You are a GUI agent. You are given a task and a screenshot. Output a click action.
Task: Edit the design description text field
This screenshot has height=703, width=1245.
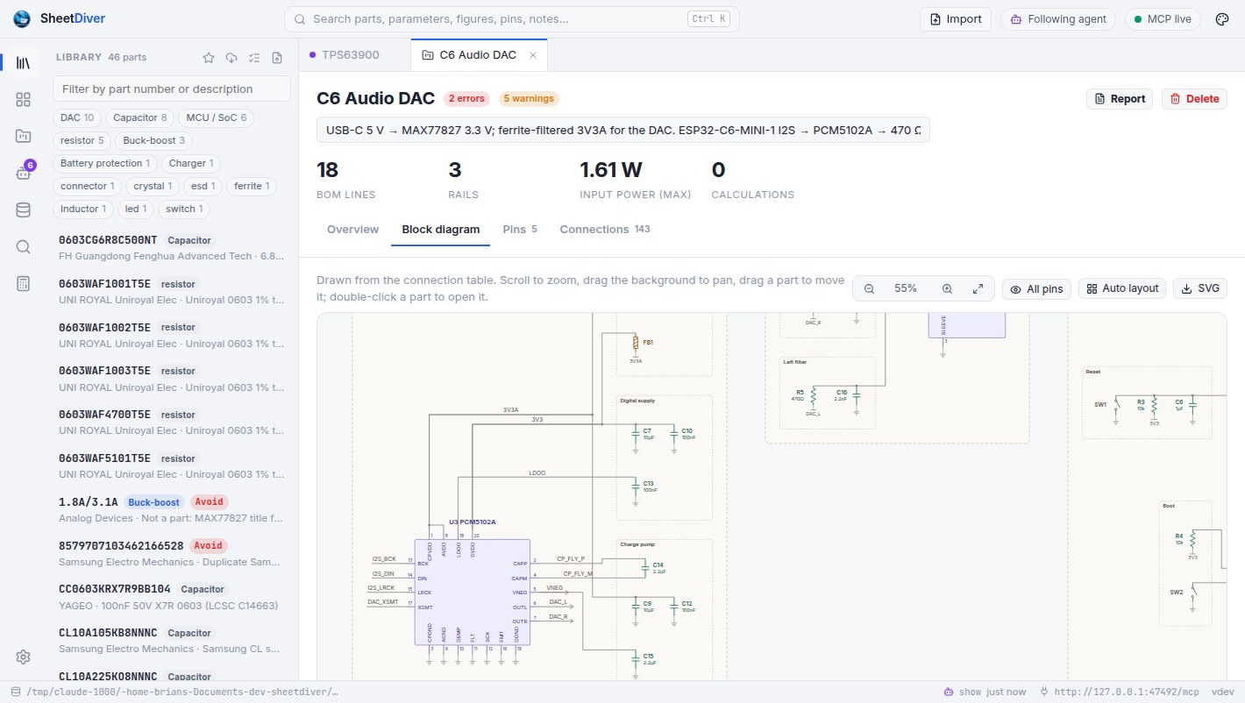pos(623,131)
